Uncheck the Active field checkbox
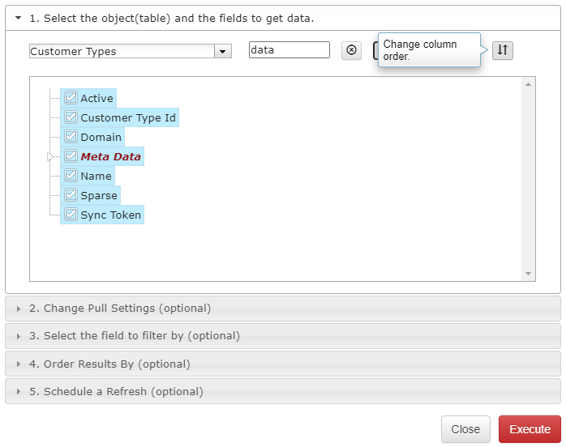Image resolution: width=566 pixels, height=447 pixels. [x=71, y=98]
